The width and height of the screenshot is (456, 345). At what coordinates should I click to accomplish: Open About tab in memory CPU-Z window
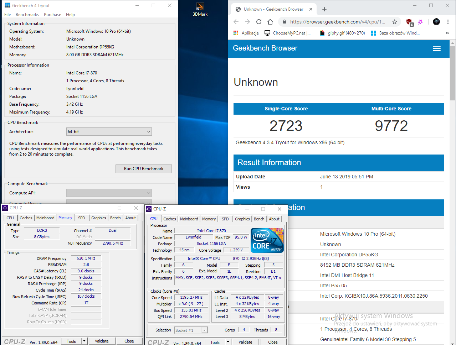(x=130, y=218)
